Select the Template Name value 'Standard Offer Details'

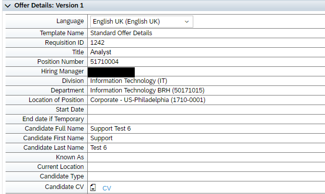[x=121, y=33]
